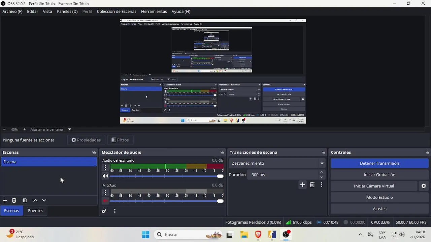Move the scene up with arrow

pos(35,200)
